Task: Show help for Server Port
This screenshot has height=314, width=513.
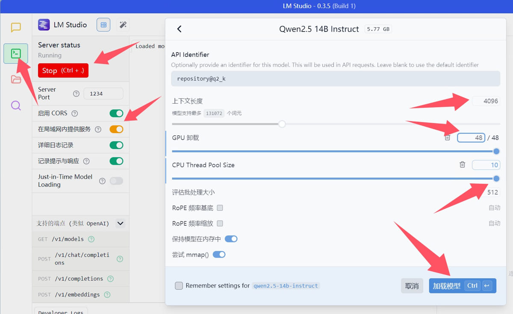Action: pos(77,94)
